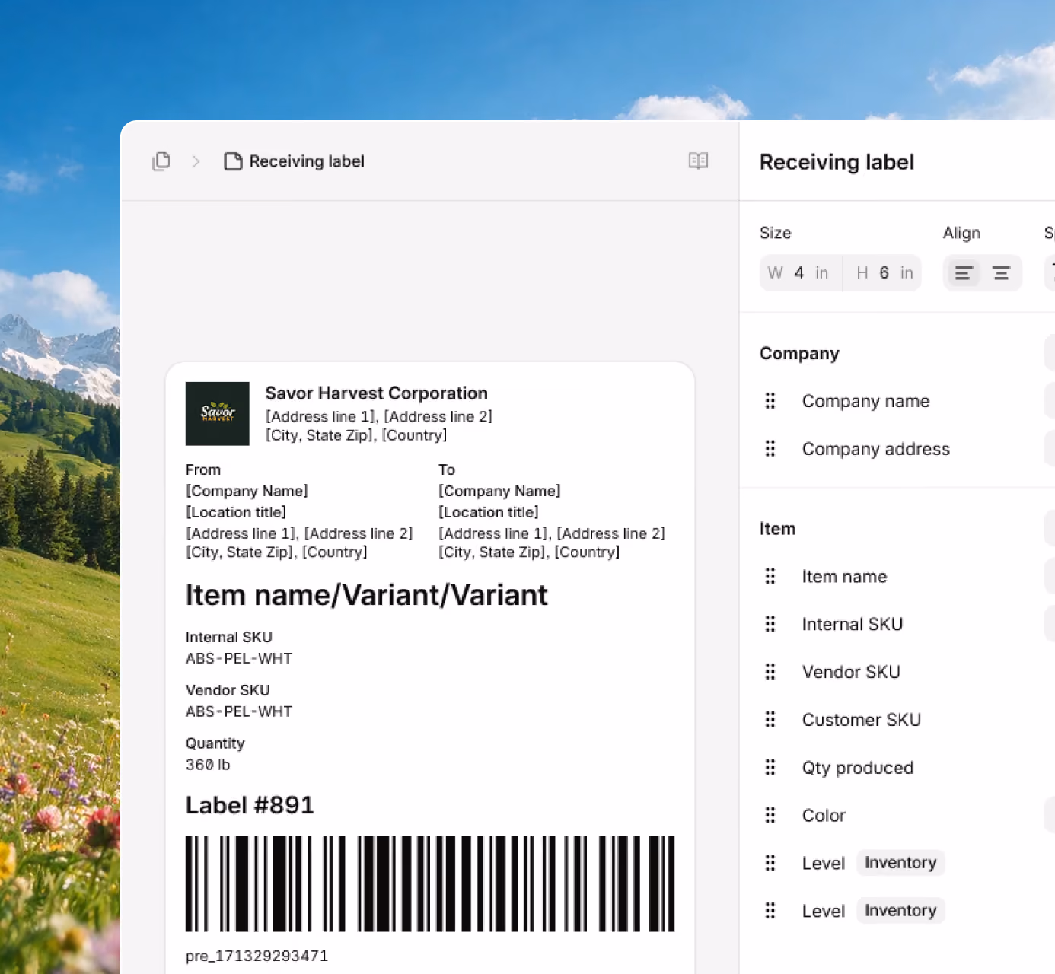Select the Internal SKU field row
The image size is (1055, 974).
[x=907, y=625]
